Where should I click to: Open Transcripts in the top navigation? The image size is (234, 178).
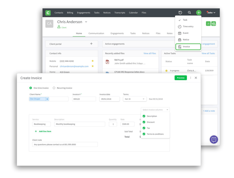coord(120,13)
